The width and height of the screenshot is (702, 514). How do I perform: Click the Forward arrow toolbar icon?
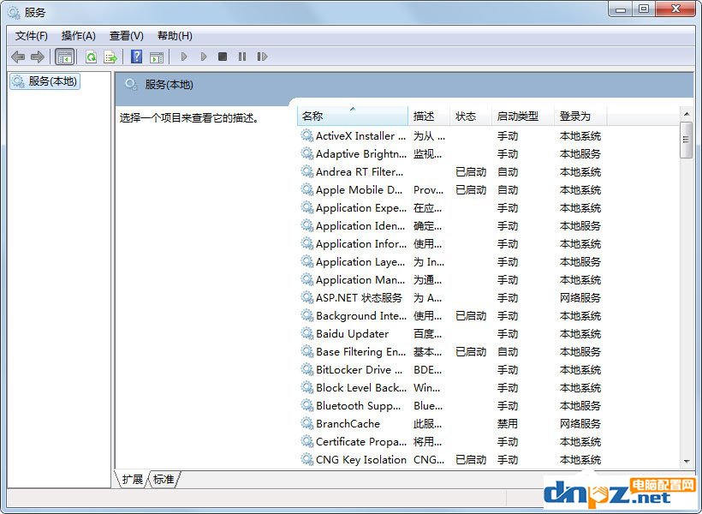(x=37, y=57)
